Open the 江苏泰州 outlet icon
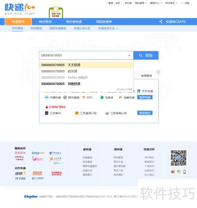The width and height of the screenshot is (197, 208). click(x=46, y=113)
